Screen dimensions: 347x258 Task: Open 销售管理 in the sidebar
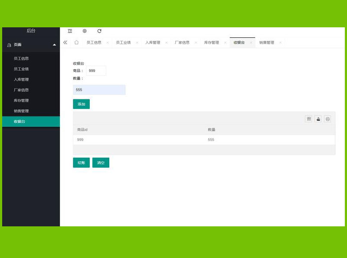31,111
